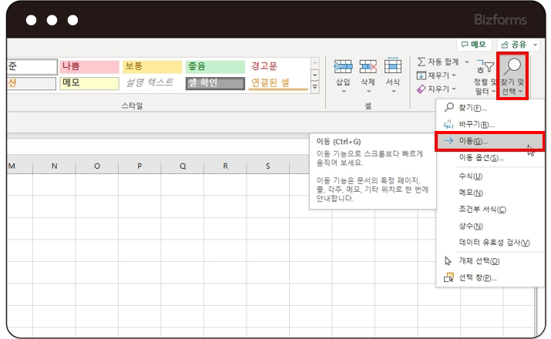Image resolution: width=551 pixels, height=339 pixels.
Task: Choose 선택 창(P)... menu item
Action: point(490,278)
